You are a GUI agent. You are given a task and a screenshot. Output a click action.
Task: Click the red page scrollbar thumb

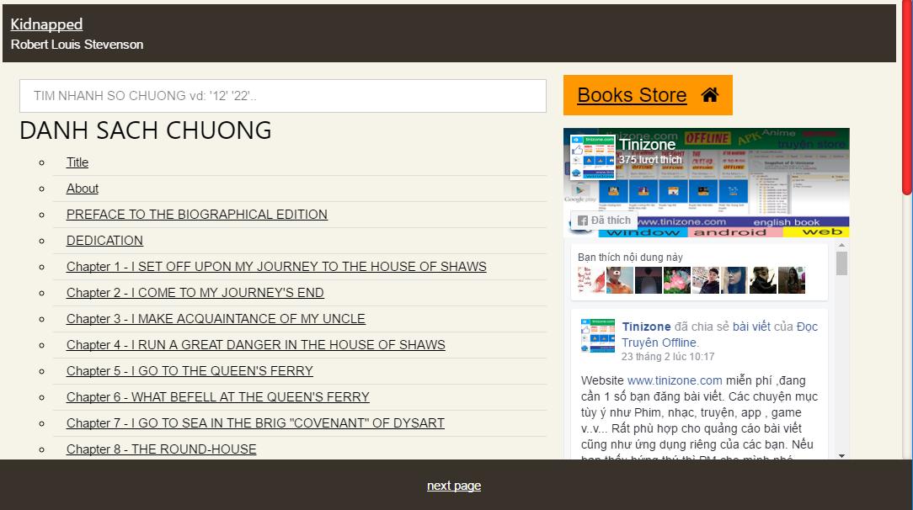tap(907, 98)
